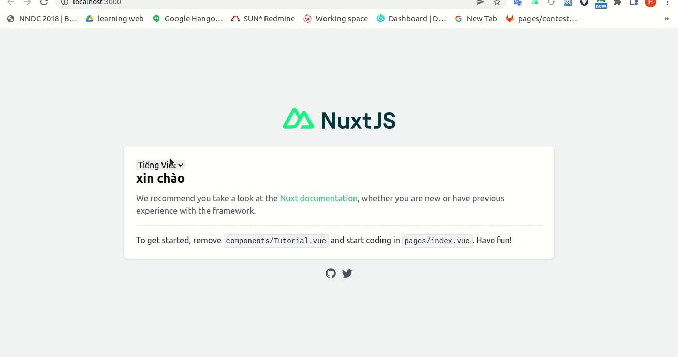Click the Vue devtools extension icon

(535, 3)
